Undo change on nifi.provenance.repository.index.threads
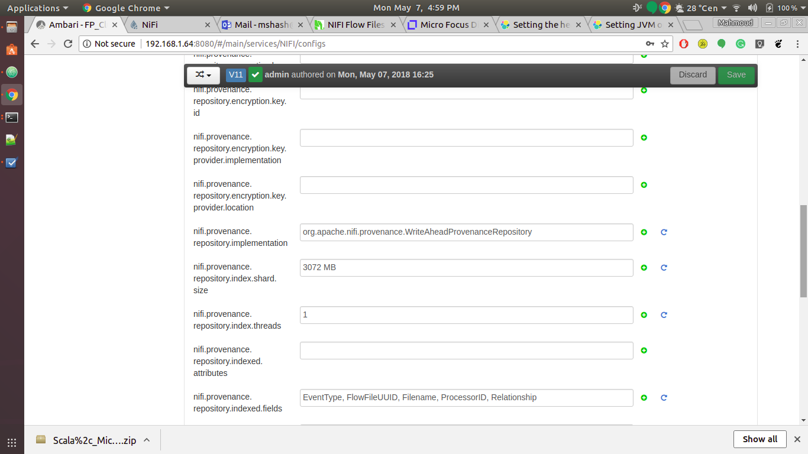The image size is (808, 454). tap(663, 315)
